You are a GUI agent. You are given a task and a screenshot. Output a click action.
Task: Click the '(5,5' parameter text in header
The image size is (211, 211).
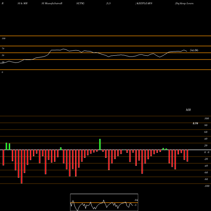(108, 3)
